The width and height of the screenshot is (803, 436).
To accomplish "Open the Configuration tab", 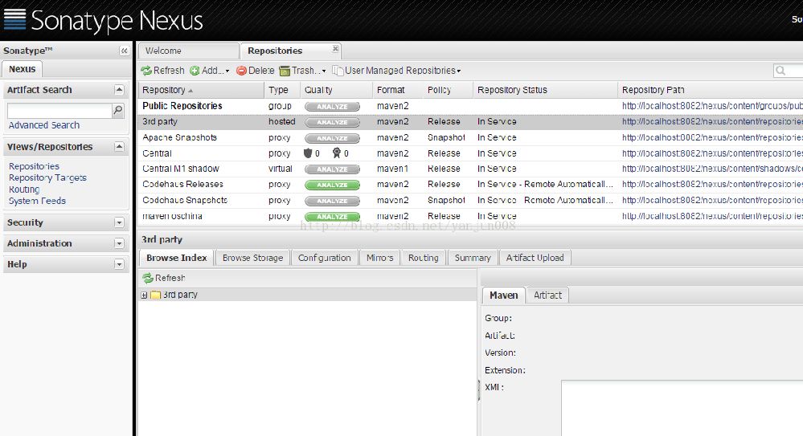I will (325, 258).
